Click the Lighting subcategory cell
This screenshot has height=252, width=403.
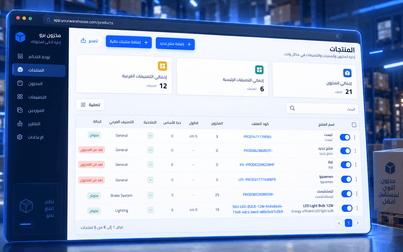tap(122, 210)
